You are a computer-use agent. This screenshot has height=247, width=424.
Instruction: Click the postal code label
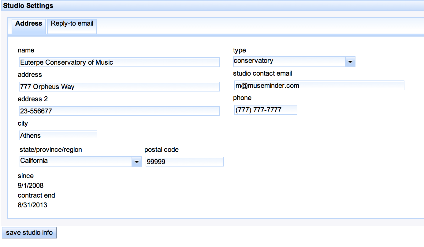coord(162,150)
